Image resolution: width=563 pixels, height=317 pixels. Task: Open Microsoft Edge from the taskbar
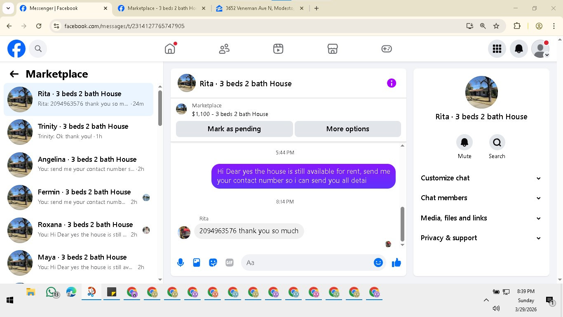[71, 292]
